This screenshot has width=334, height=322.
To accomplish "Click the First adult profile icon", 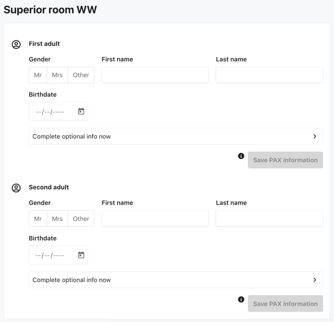I will pos(16,45).
